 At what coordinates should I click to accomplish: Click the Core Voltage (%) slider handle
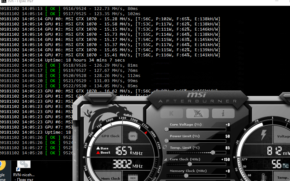[167, 129]
